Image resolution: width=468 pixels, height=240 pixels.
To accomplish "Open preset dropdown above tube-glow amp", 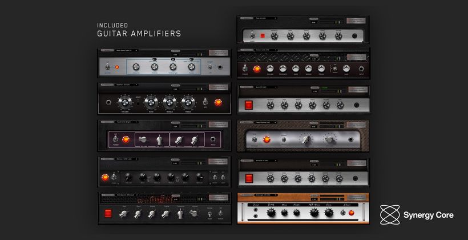I will (127, 195).
